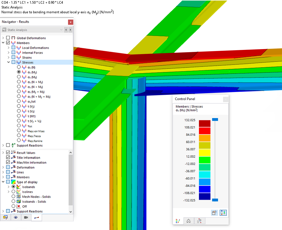Click the yellow 36.007 color swatch
This screenshot has width=282, height=230.
click(x=205, y=153)
